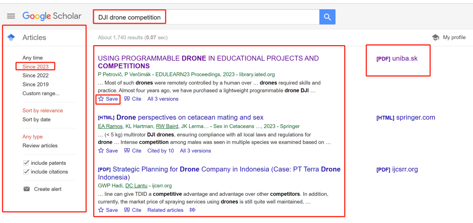The width and height of the screenshot is (473, 223).
Task: Open Cited by 10 link
Action: point(160,151)
